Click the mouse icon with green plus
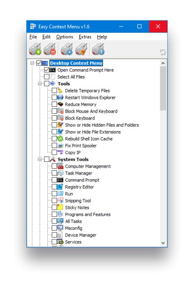 pyautogui.click(x=35, y=49)
